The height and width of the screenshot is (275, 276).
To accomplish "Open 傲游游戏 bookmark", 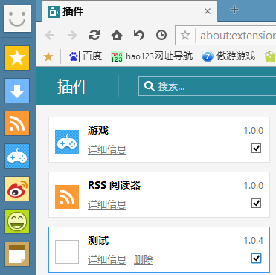I will (x=228, y=56).
